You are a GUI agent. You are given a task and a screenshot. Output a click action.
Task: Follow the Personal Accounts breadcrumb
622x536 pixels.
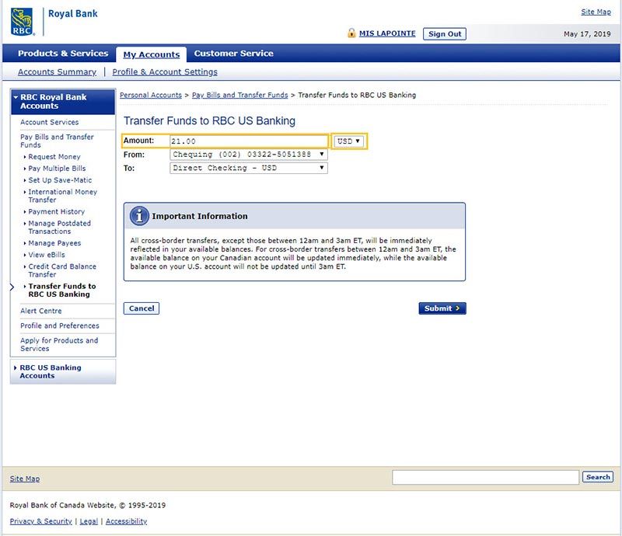click(151, 95)
